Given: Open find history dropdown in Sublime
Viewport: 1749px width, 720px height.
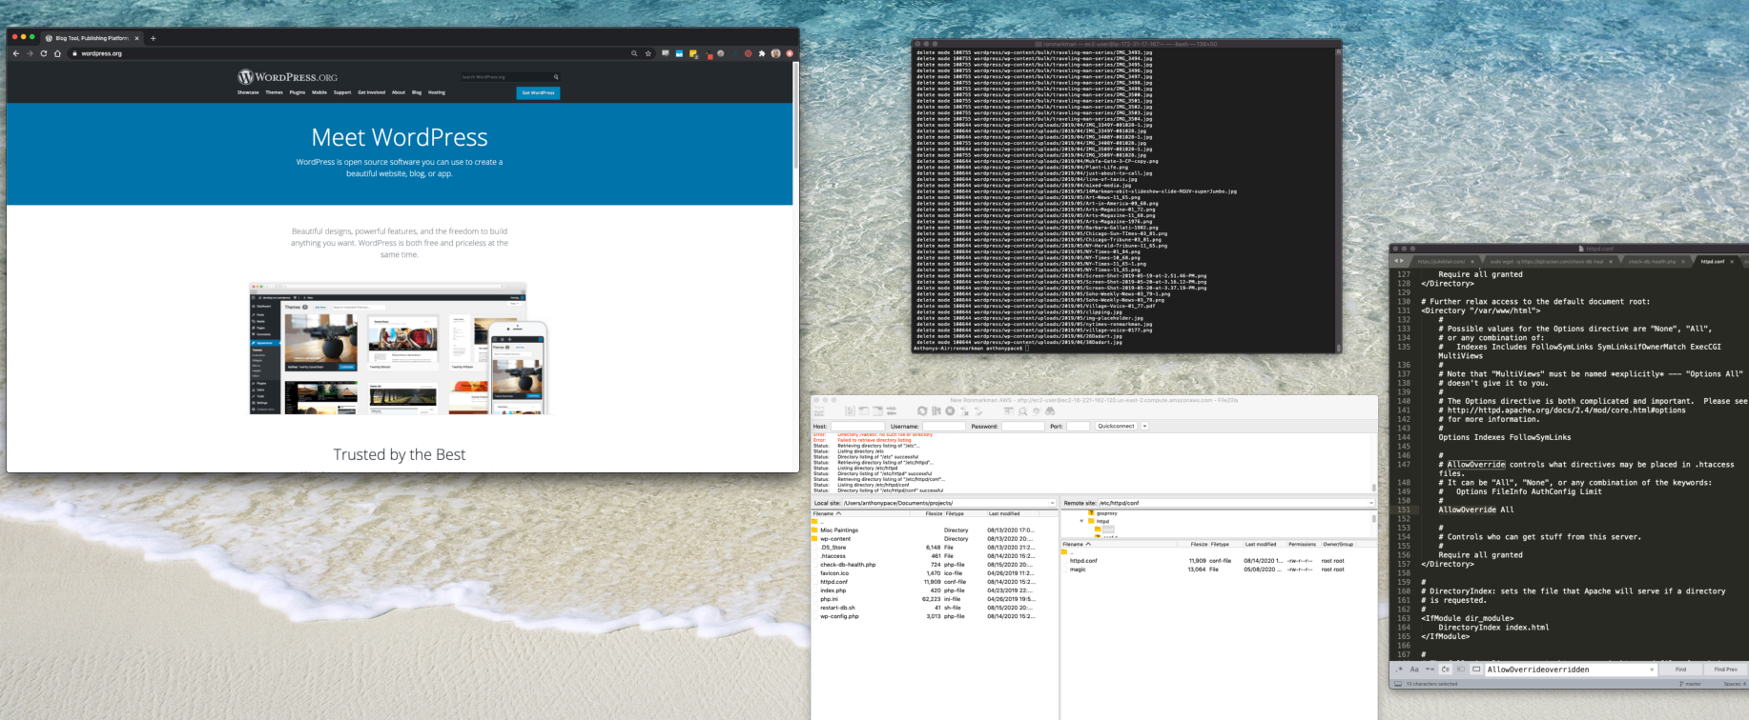Looking at the screenshot, I should [x=1652, y=670].
